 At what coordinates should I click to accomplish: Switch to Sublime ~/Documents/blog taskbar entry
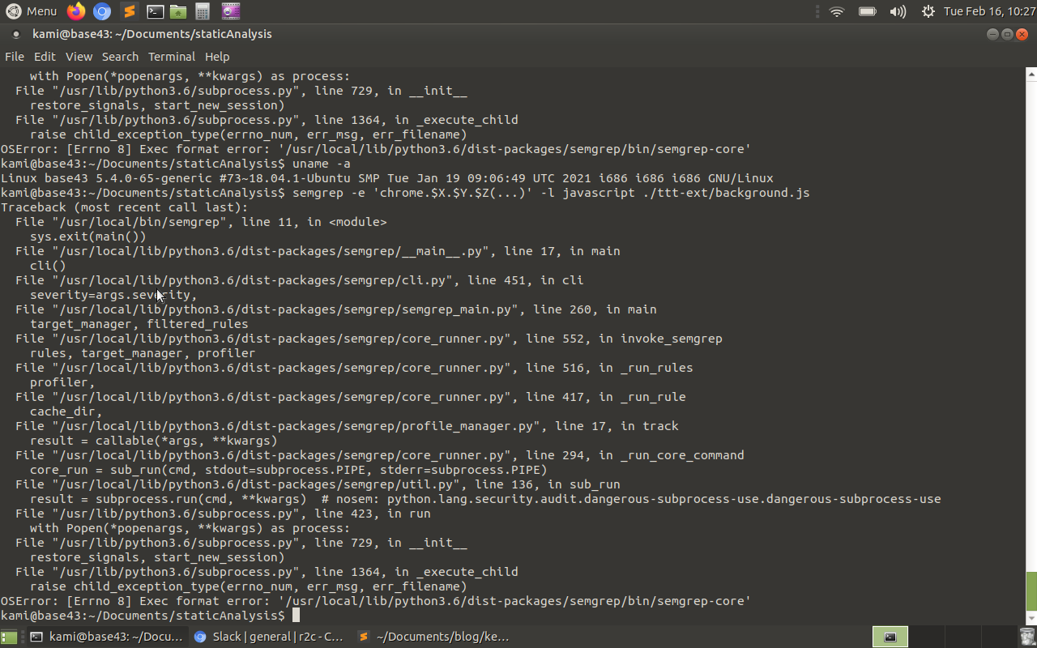tap(433, 637)
